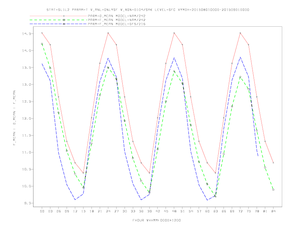298x230 pixels.
Task: Click y-axis tick value 14.5
Action: (27, 34)
